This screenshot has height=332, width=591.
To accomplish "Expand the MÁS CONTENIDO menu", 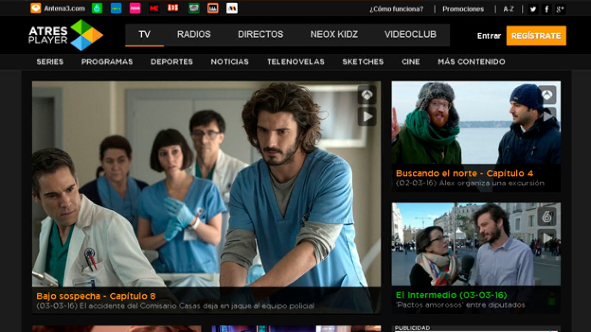I will [471, 62].
